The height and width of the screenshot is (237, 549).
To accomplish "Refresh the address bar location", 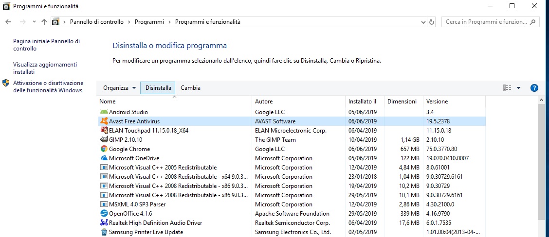I will pos(432,22).
